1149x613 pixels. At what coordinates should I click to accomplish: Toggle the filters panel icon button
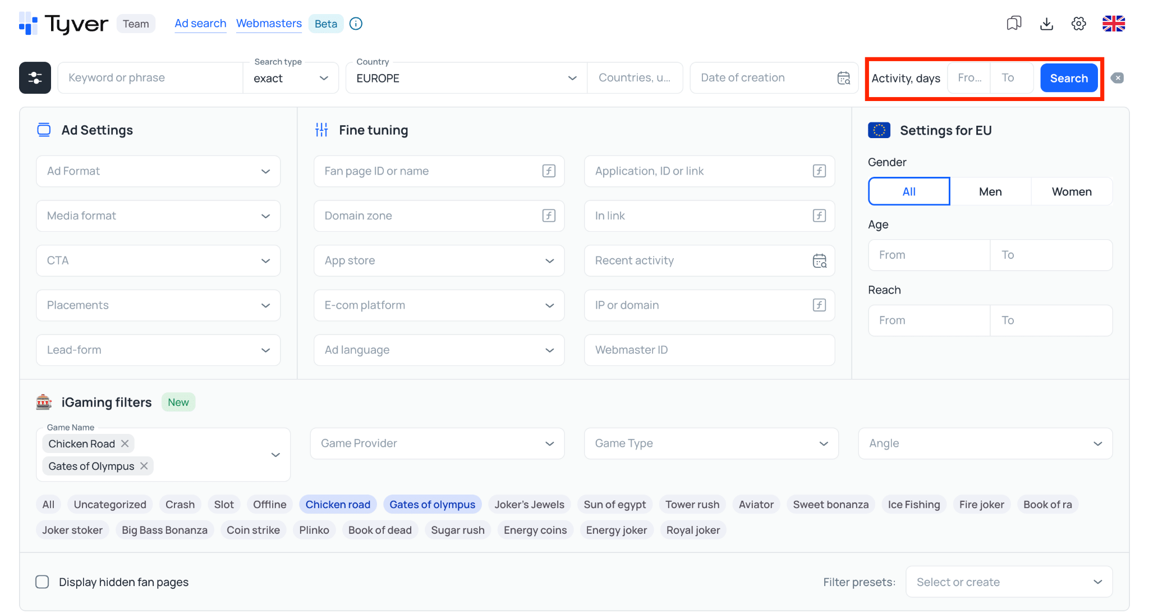click(35, 78)
